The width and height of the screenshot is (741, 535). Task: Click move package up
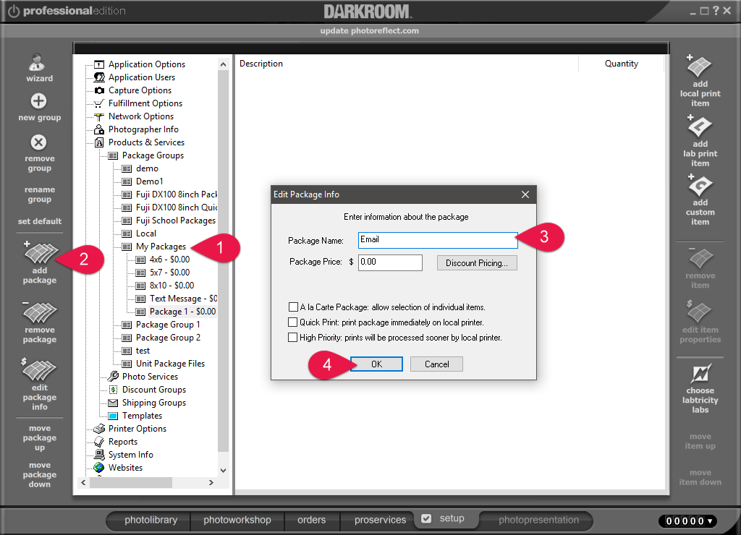point(40,437)
